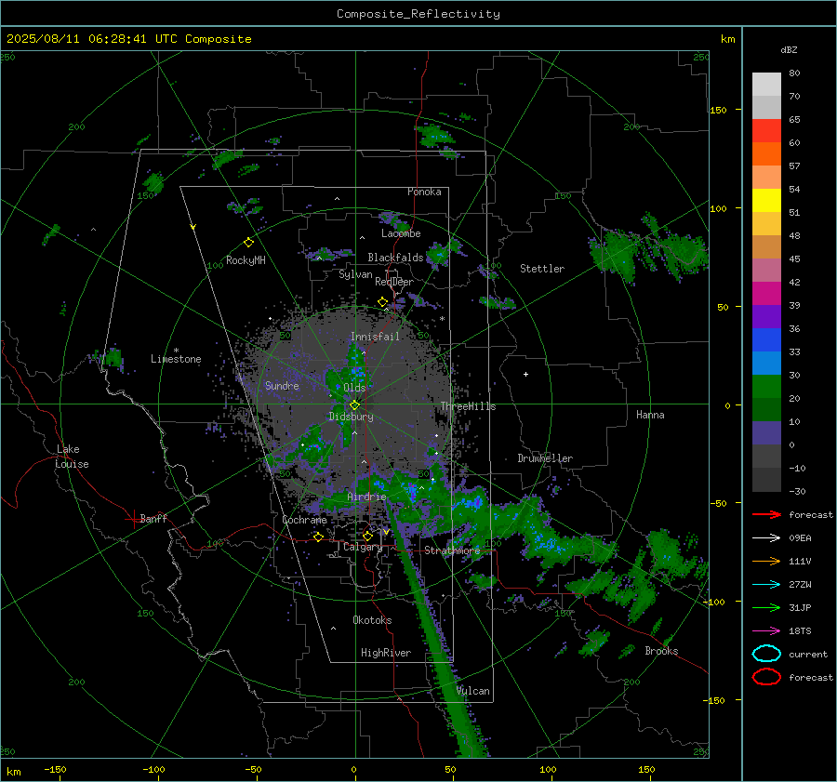Viewport: 837px width, 782px height.
Task: Click the Didsbury city label
Action: point(351,417)
